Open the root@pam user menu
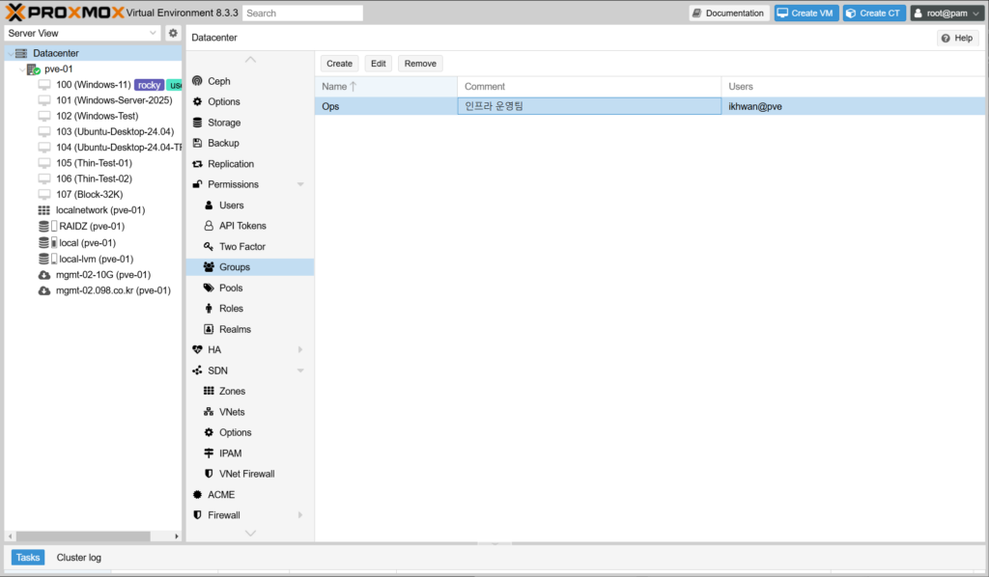This screenshot has width=989, height=577. click(x=947, y=14)
